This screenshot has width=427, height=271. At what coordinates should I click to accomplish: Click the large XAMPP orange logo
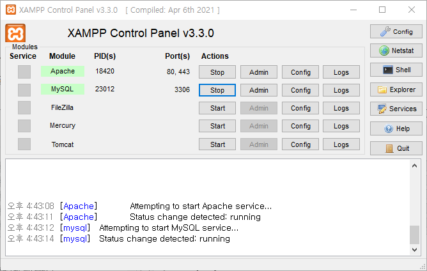[x=15, y=33]
